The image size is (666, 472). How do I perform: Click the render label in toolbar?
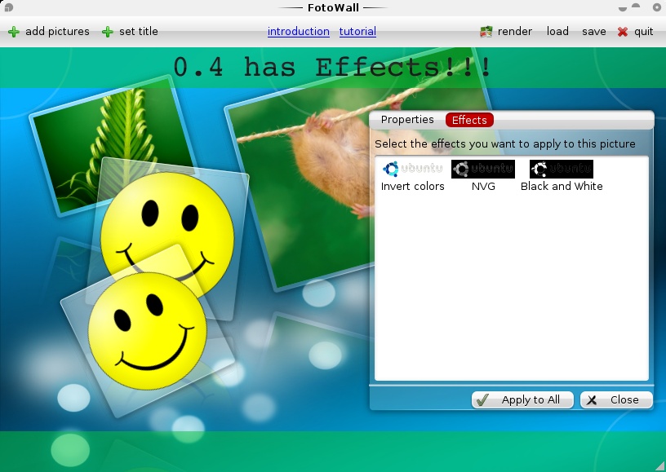(515, 31)
